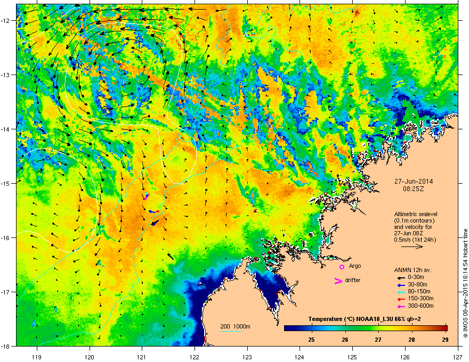Click longitude axis label 127
The image size is (469, 362).
pyautogui.click(x=458, y=357)
